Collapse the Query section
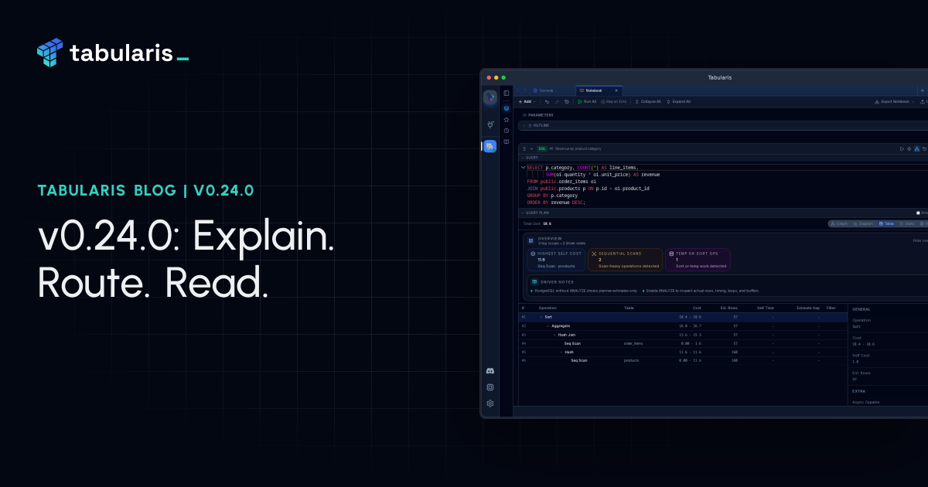This screenshot has height=487, width=928. click(522, 157)
